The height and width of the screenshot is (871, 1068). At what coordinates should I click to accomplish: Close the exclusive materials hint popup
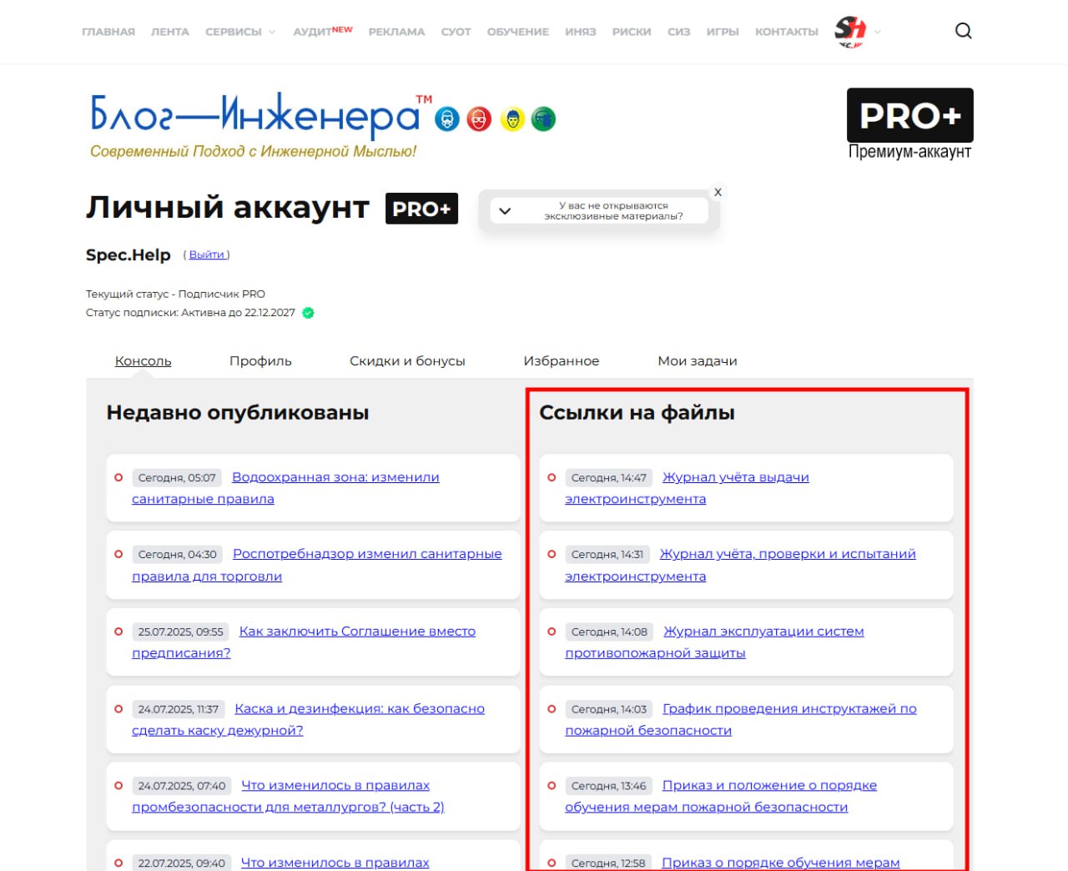coord(718,192)
